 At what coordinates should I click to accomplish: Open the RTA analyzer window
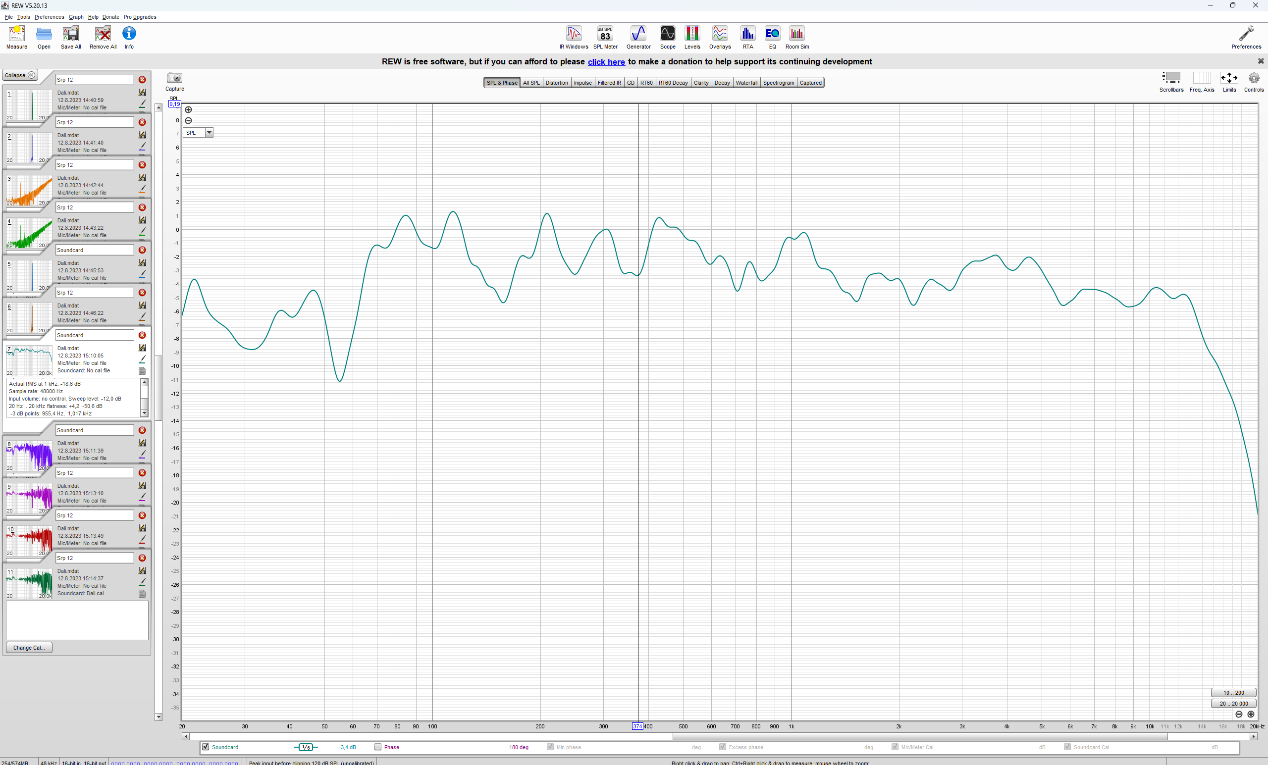point(747,37)
